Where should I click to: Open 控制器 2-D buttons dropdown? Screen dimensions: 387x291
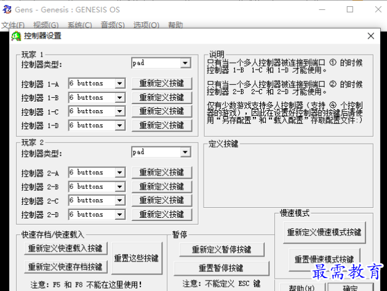[x=119, y=215]
